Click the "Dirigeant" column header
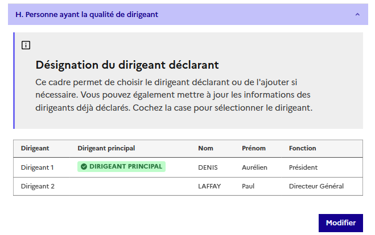The height and width of the screenshot is (235, 375). coord(35,148)
